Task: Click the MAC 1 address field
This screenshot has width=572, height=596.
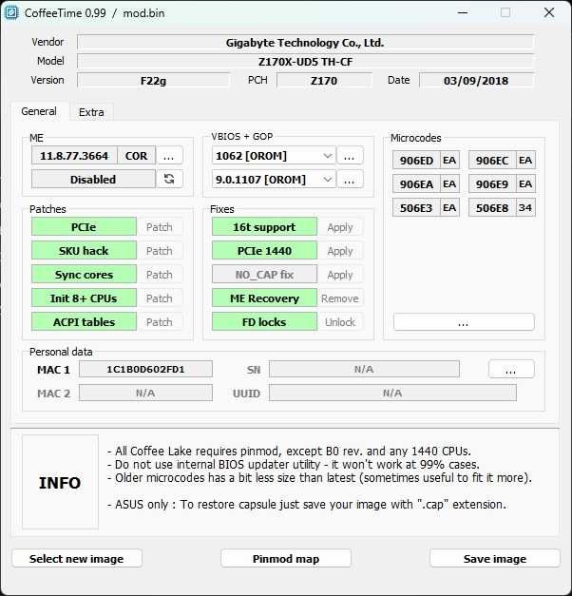Action: coord(145,369)
